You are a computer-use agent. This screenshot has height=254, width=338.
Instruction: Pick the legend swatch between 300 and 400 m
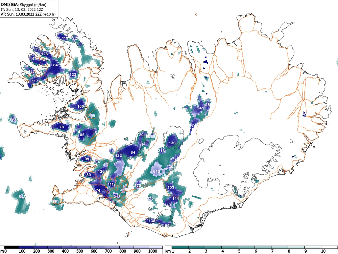pyautogui.click(x=55, y=247)
